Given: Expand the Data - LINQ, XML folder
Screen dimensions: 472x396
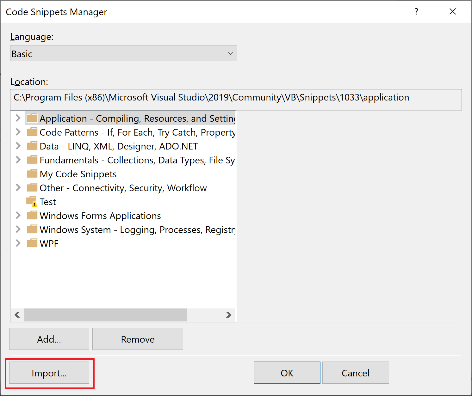Looking at the screenshot, I should pos(18,146).
